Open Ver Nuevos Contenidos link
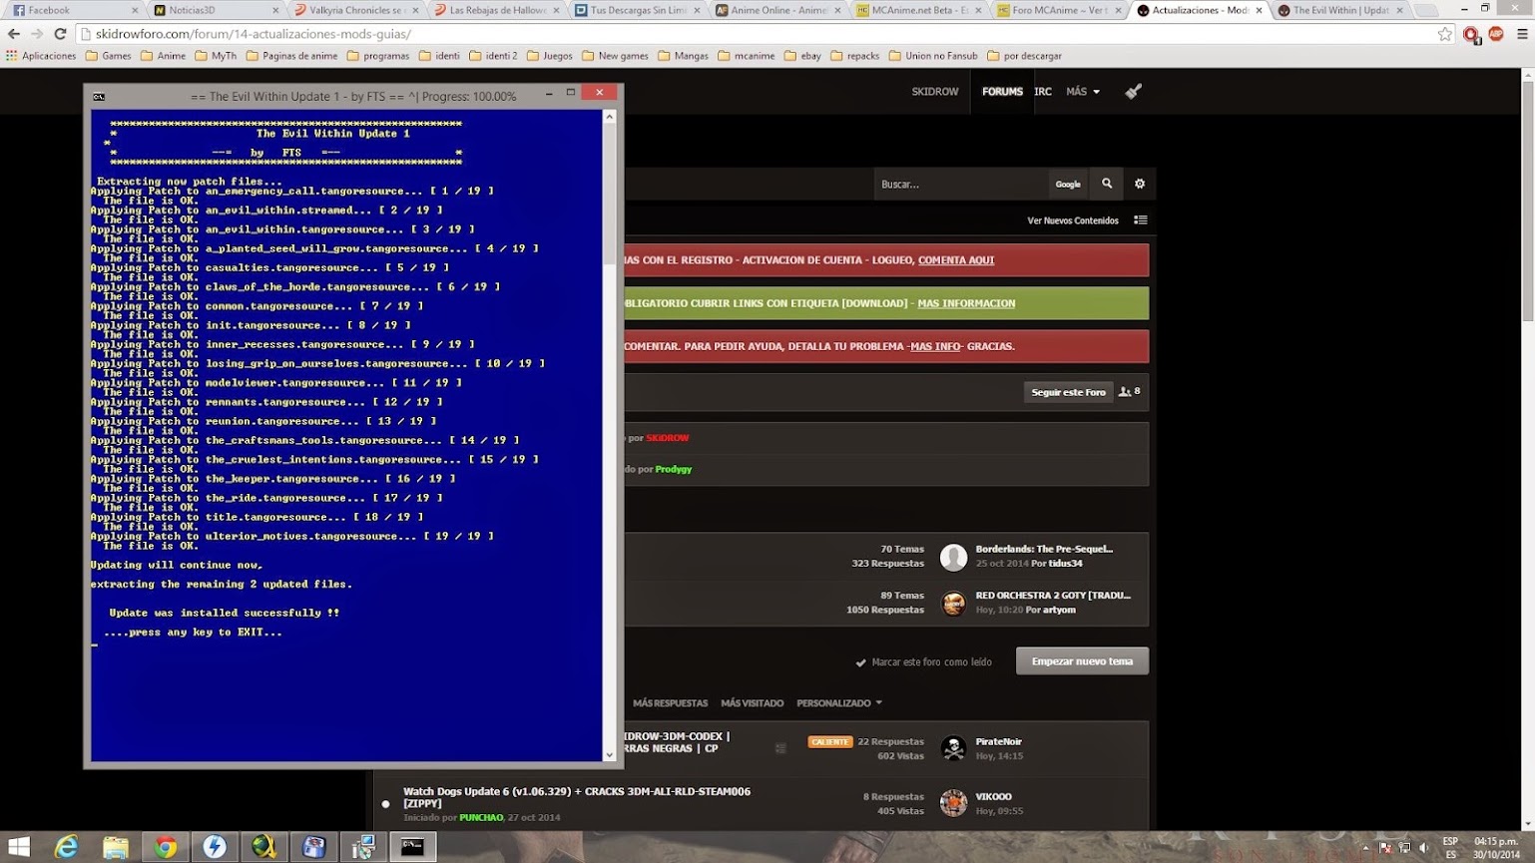This screenshot has height=863, width=1535. (x=1073, y=220)
